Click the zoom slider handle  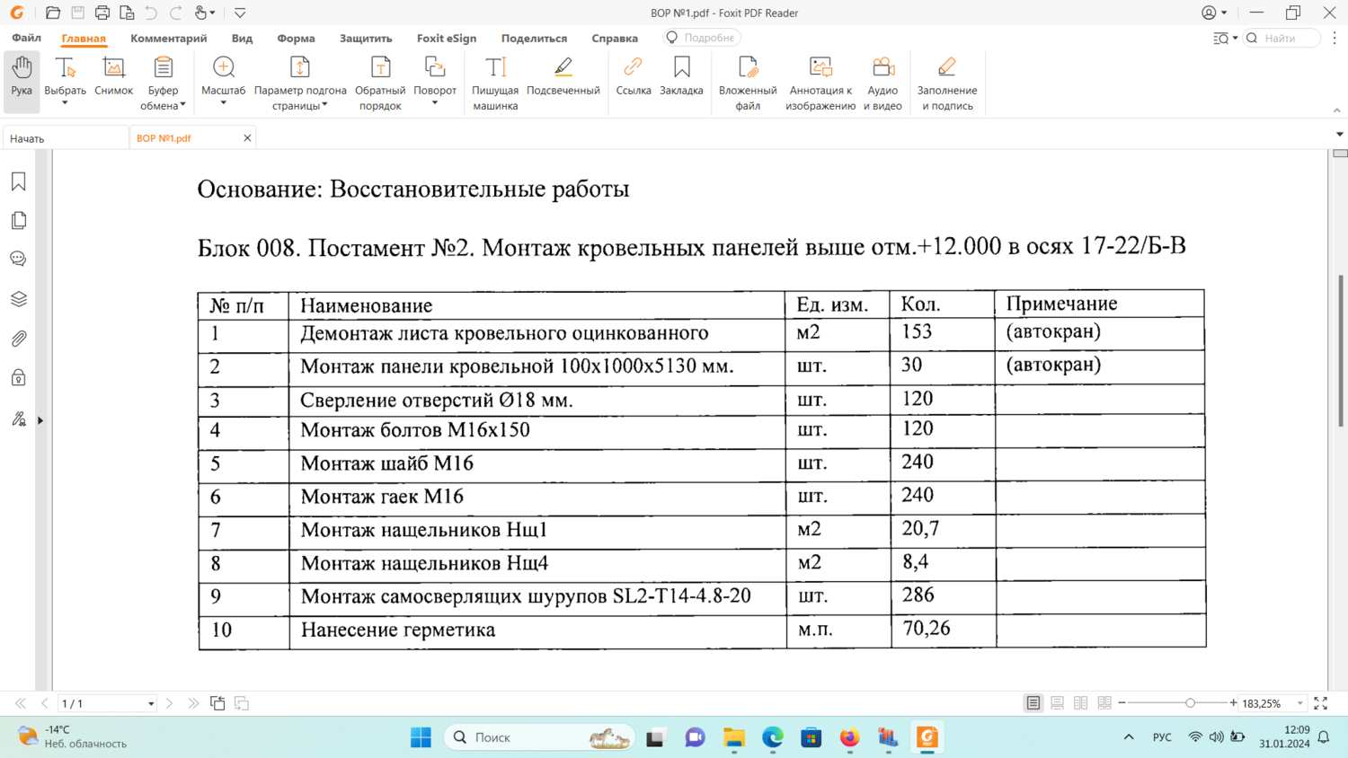[x=1190, y=703]
